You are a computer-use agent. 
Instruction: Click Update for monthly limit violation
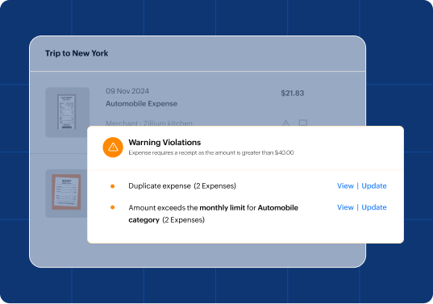point(374,207)
